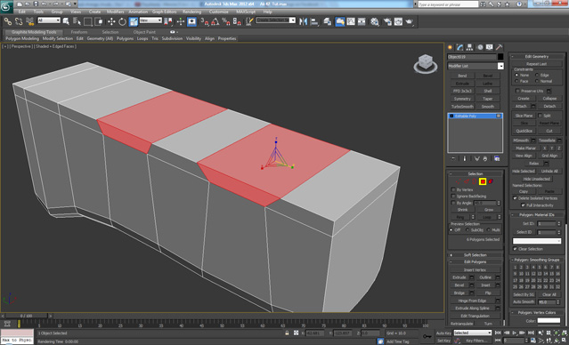
Task: Click the TurboSmooth modifier button
Action: pos(462,107)
